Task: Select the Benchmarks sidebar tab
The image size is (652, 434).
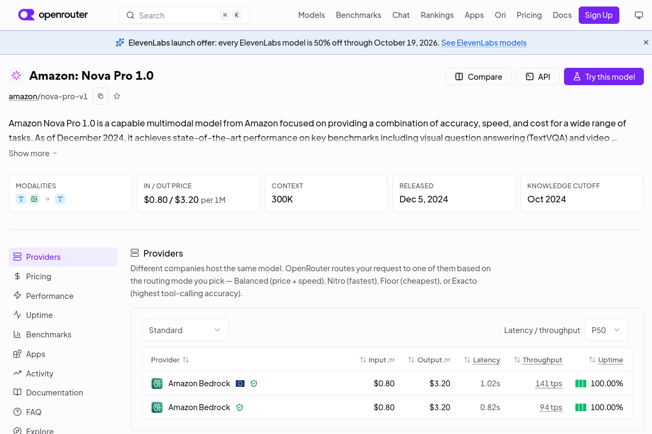Action: pyautogui.click(x=63, y=335)
